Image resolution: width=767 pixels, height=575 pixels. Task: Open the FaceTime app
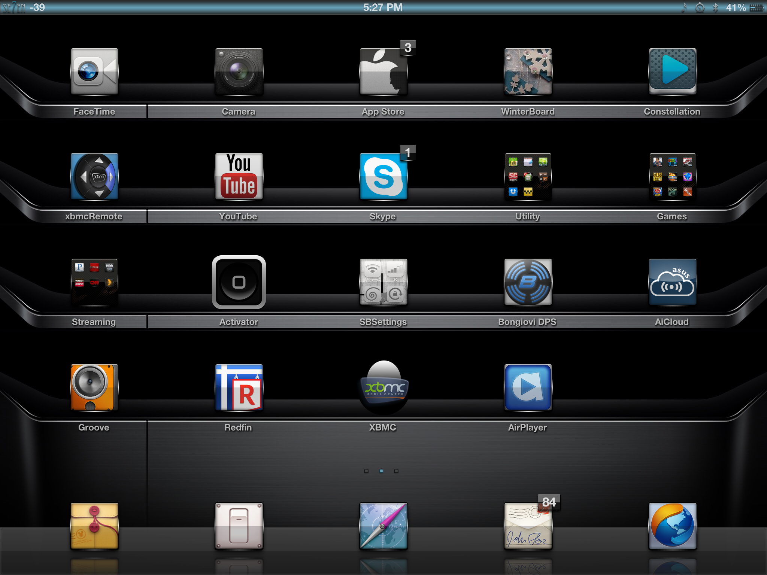click(x=94, y=71)
